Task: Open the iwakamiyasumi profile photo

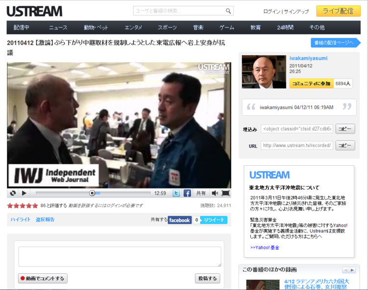Action: [x=264, y=72]
